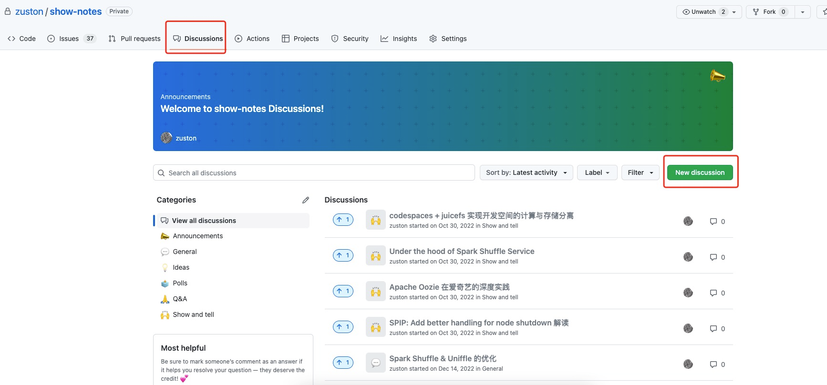Click comment count icon on SPIP discussion
This screenshot has width=827, height=385.
[x=713, y=329]
